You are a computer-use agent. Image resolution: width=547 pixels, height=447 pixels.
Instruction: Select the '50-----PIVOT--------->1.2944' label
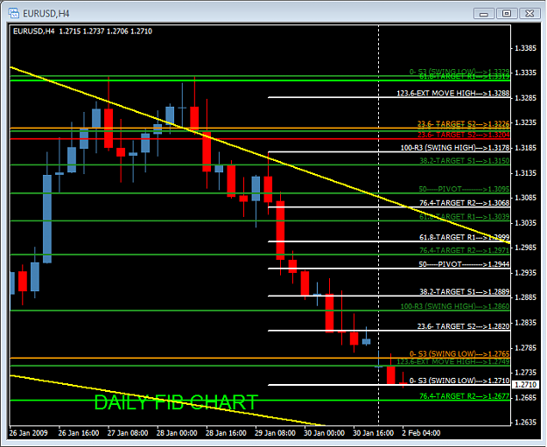[x=464, y=264]
